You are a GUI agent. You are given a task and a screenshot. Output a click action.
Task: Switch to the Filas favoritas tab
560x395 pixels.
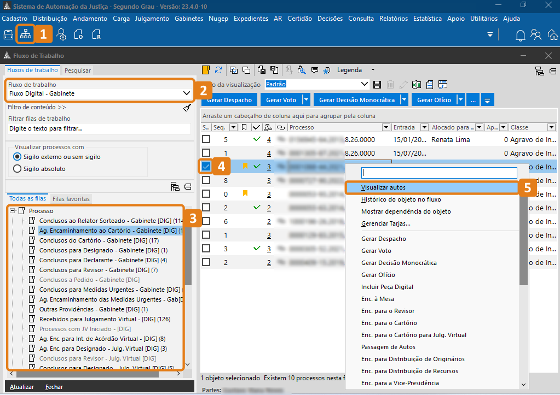[71, 199]
